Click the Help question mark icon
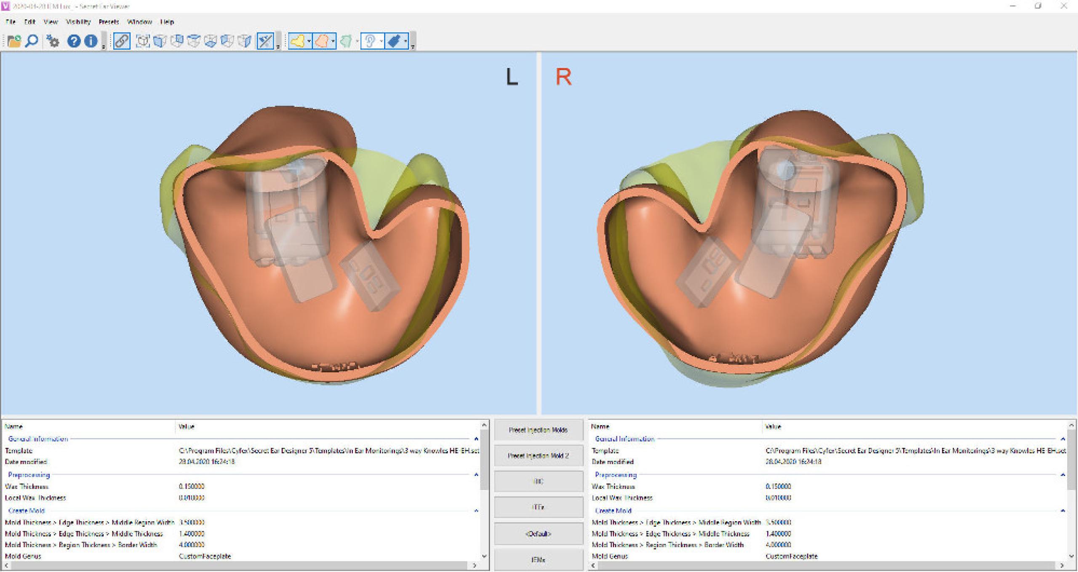Screen dimensions: 1078x572 [74, 41]
